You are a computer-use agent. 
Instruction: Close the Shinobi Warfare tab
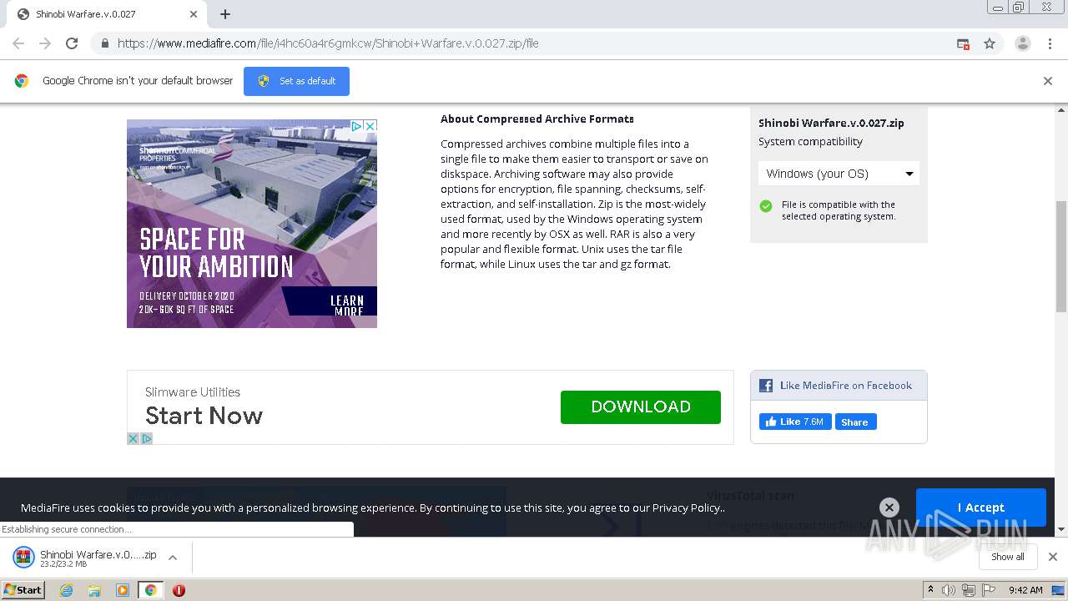pos(194,14)
